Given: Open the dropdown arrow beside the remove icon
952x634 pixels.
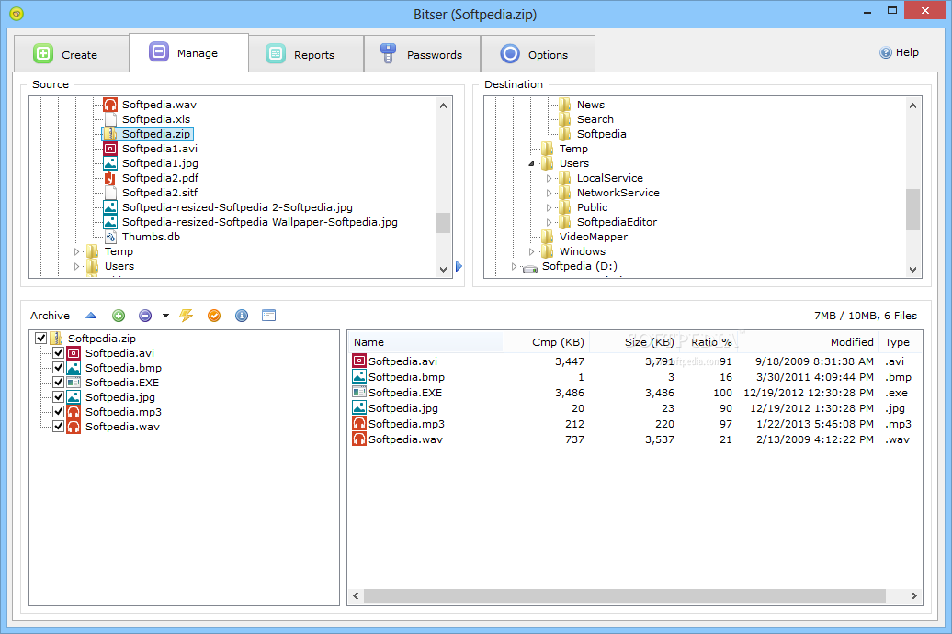Looking at the screenshot, I should pos(165,316).
